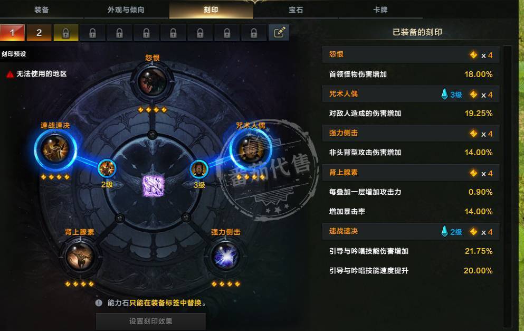Click the 设置刻印效果 button
524x331 pixels.
tap(151, 321)
